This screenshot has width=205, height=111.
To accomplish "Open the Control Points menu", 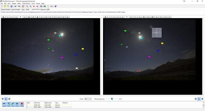I will [x=26, y=4].
